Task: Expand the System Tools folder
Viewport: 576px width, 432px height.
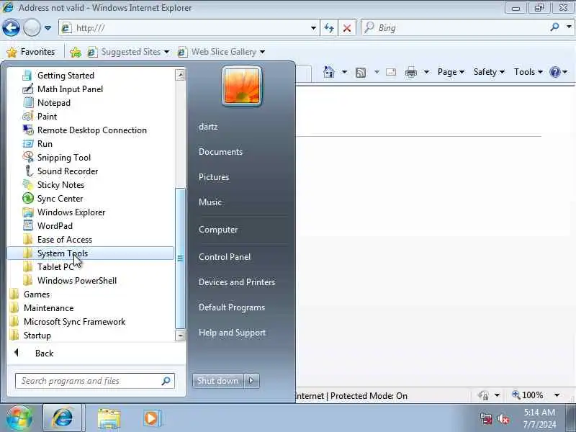Action: click(91, 253)
